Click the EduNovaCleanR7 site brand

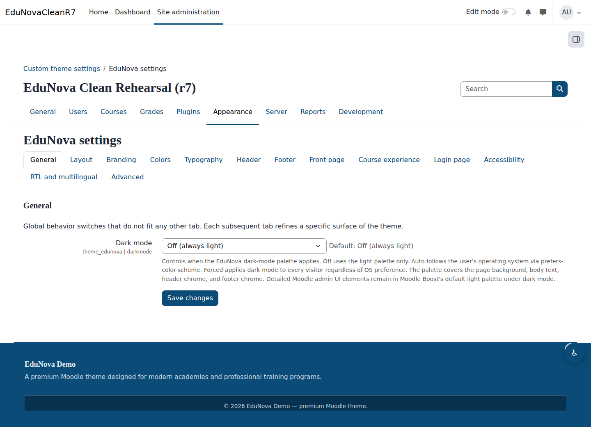[x=40, y=12]
